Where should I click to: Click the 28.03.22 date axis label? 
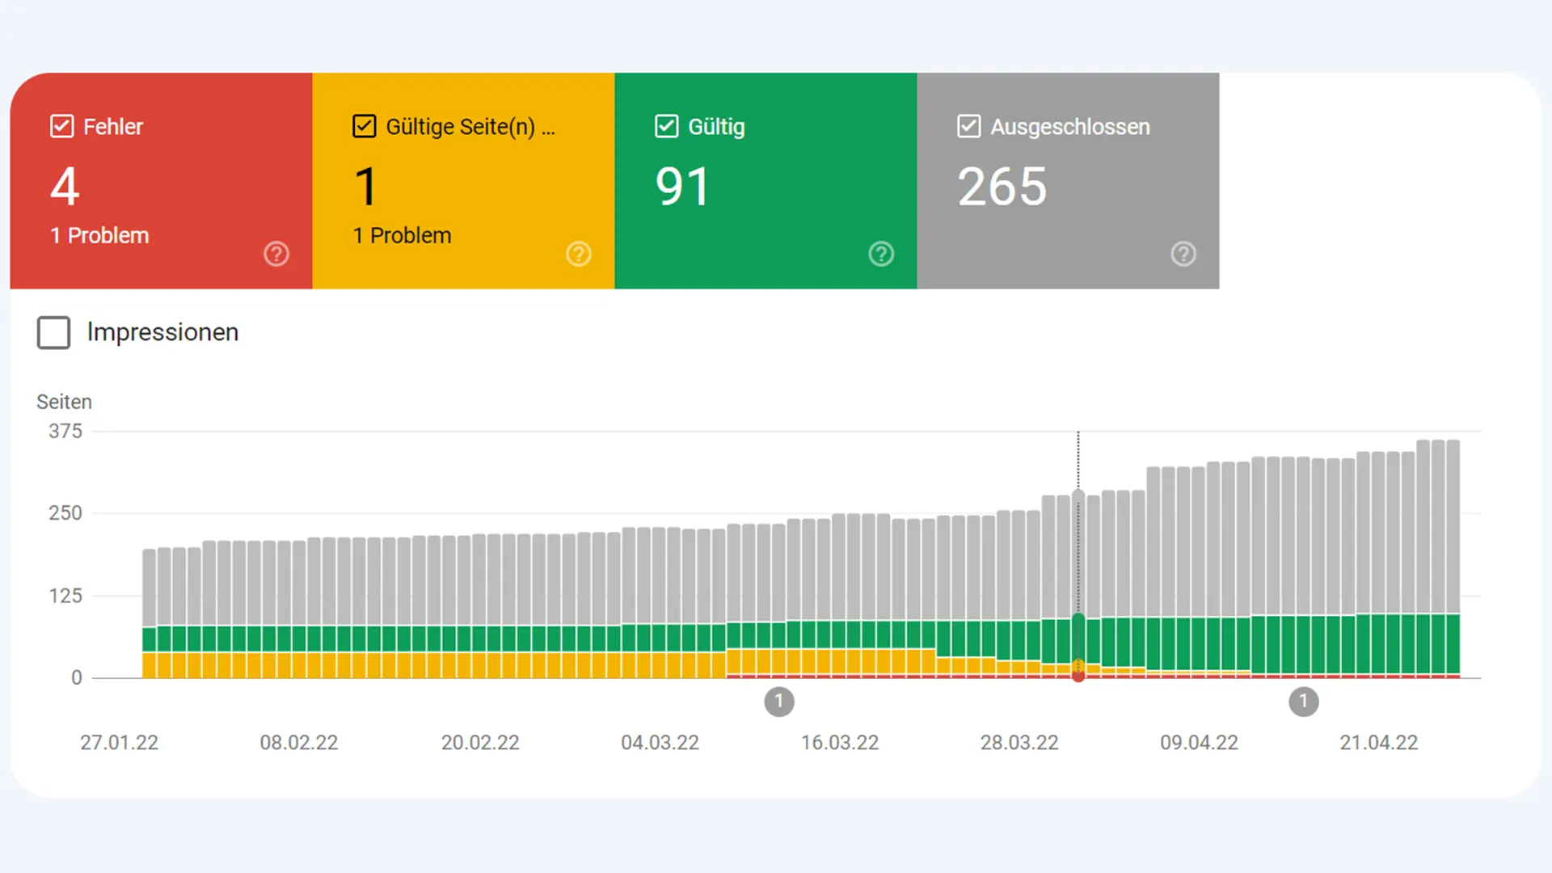pyautogui.click(x=1019, y=742)
